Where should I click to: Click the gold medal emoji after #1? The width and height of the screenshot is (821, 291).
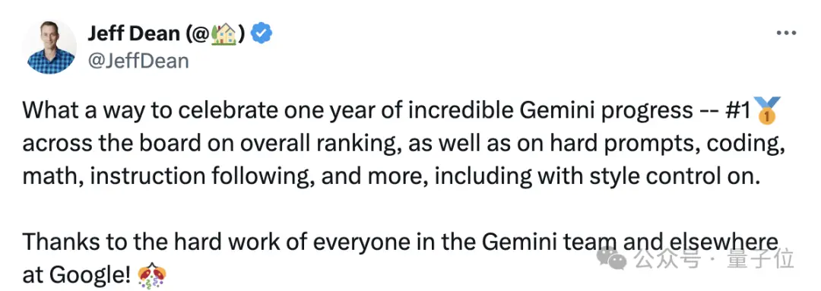coord(766,110)
